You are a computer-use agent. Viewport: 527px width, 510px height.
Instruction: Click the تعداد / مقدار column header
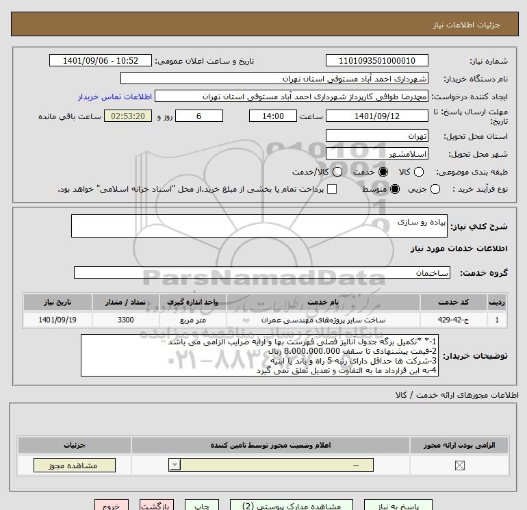pos(125,302)
